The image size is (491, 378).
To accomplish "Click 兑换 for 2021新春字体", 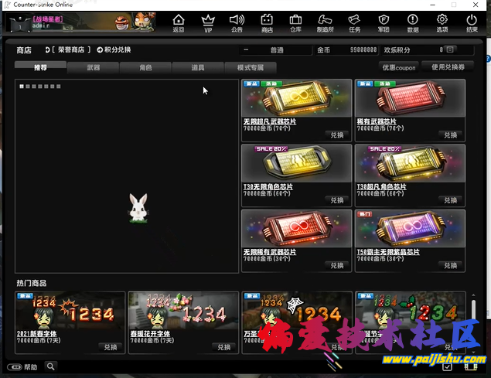I will click(x=111, y=347).
